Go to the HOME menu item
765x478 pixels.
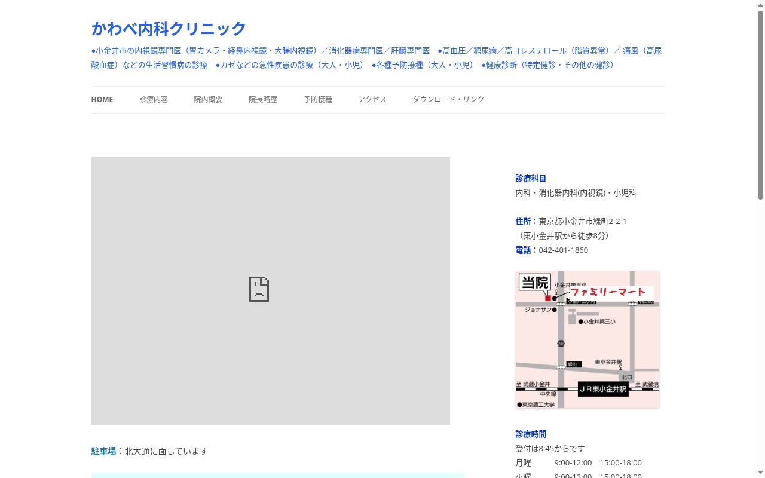tap(102, 100)
